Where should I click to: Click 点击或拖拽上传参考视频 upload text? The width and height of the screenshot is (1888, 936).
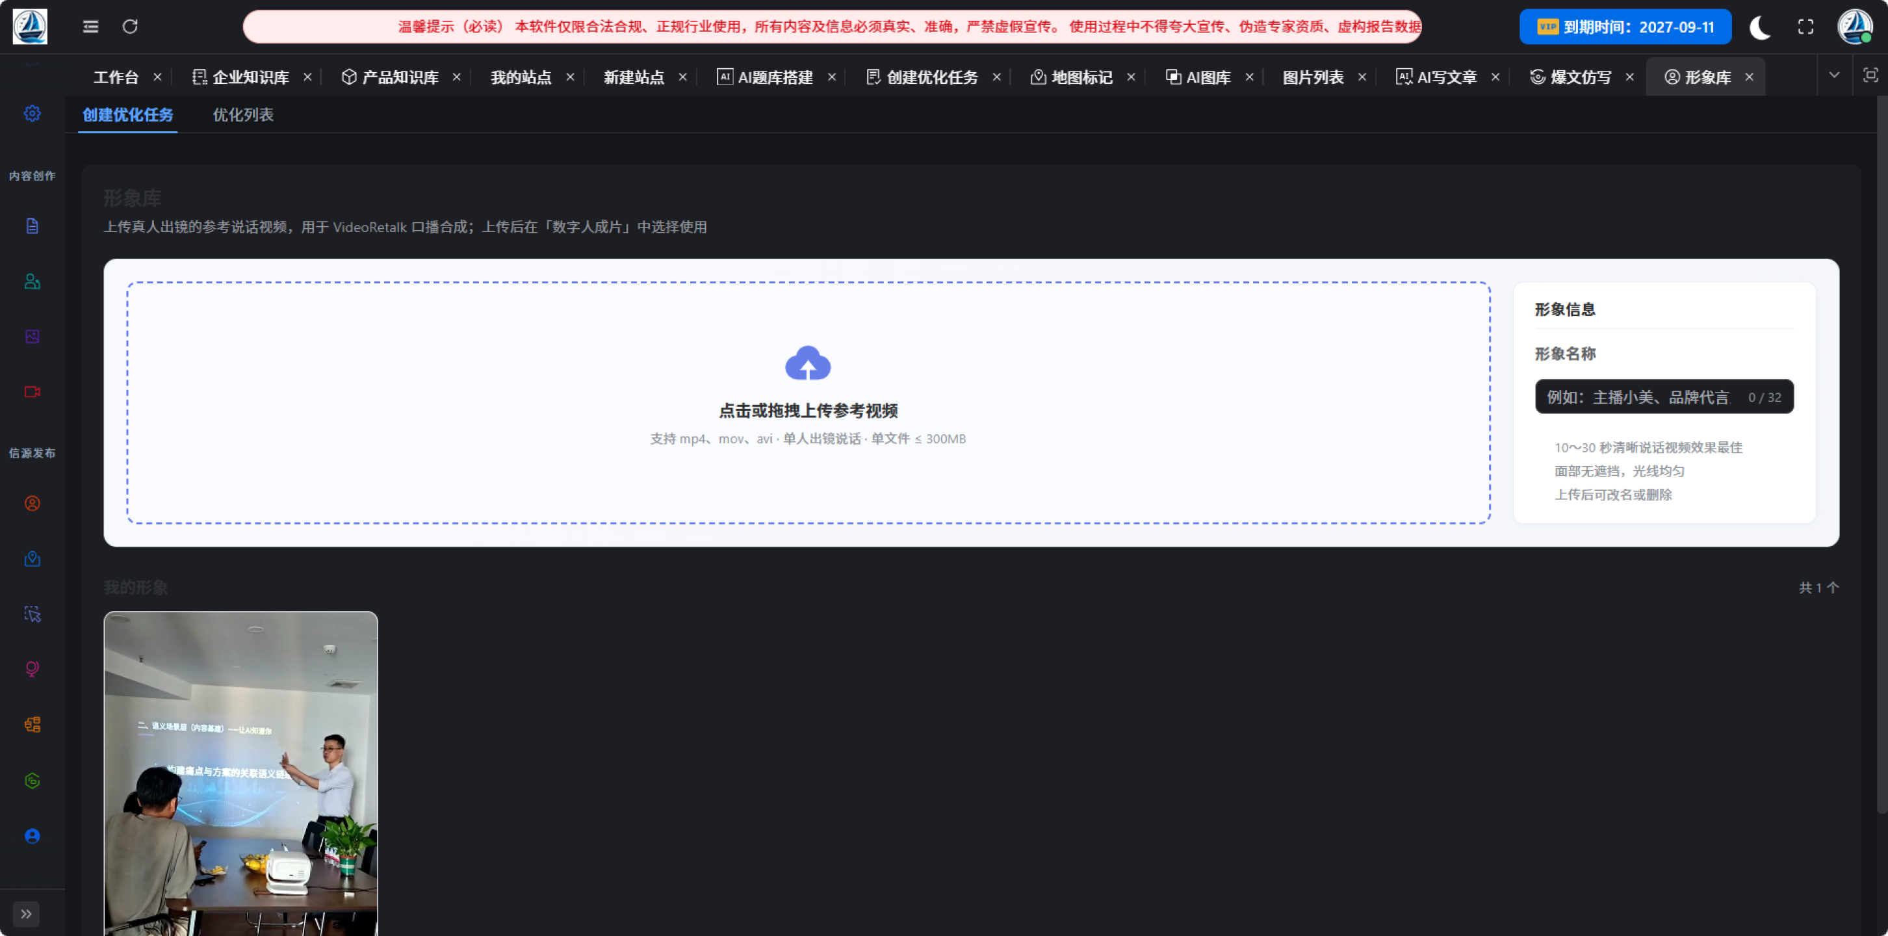[x=808, y=410]
